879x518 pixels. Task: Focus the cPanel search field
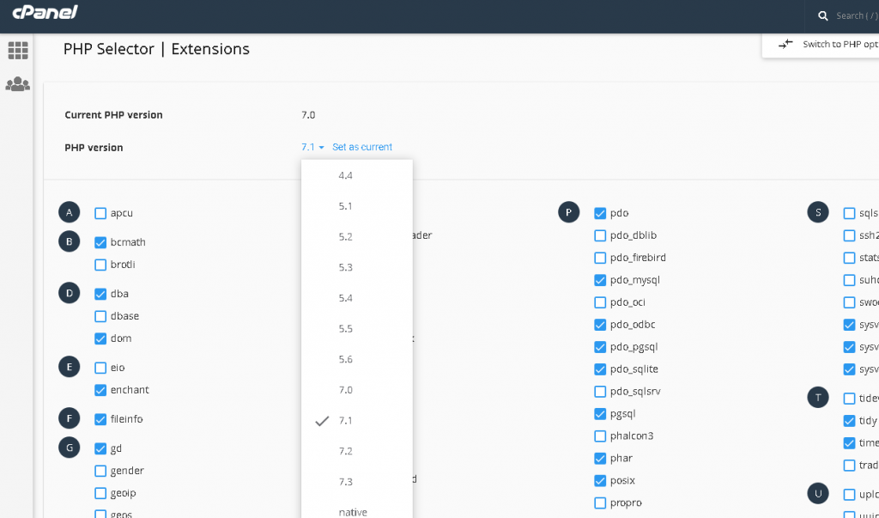(x=854, y=15)
